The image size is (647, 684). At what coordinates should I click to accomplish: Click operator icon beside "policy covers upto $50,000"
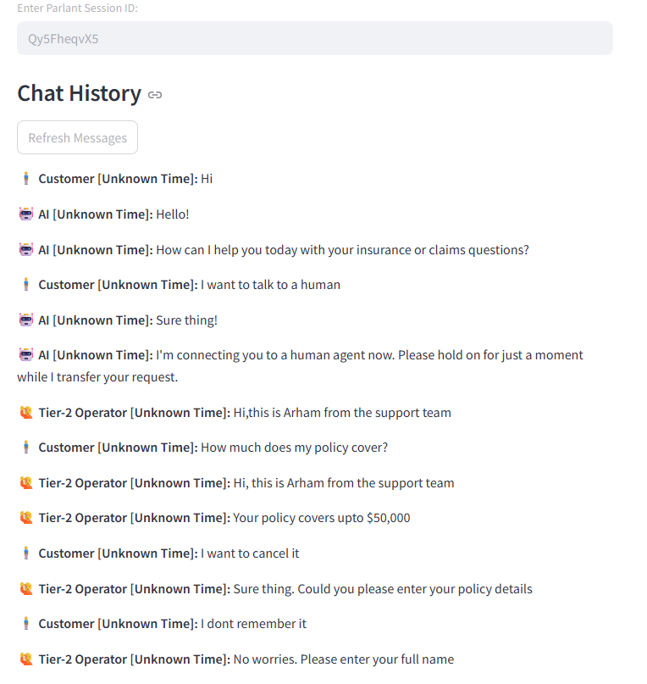tap(26, 518)
